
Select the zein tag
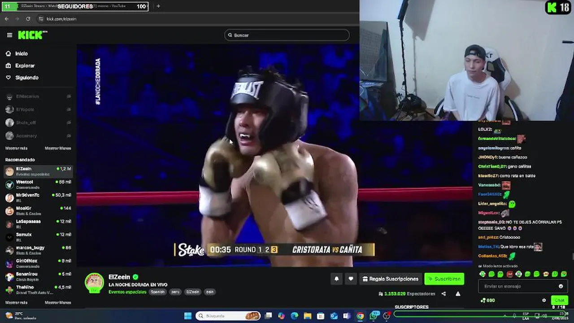point(209,292)
